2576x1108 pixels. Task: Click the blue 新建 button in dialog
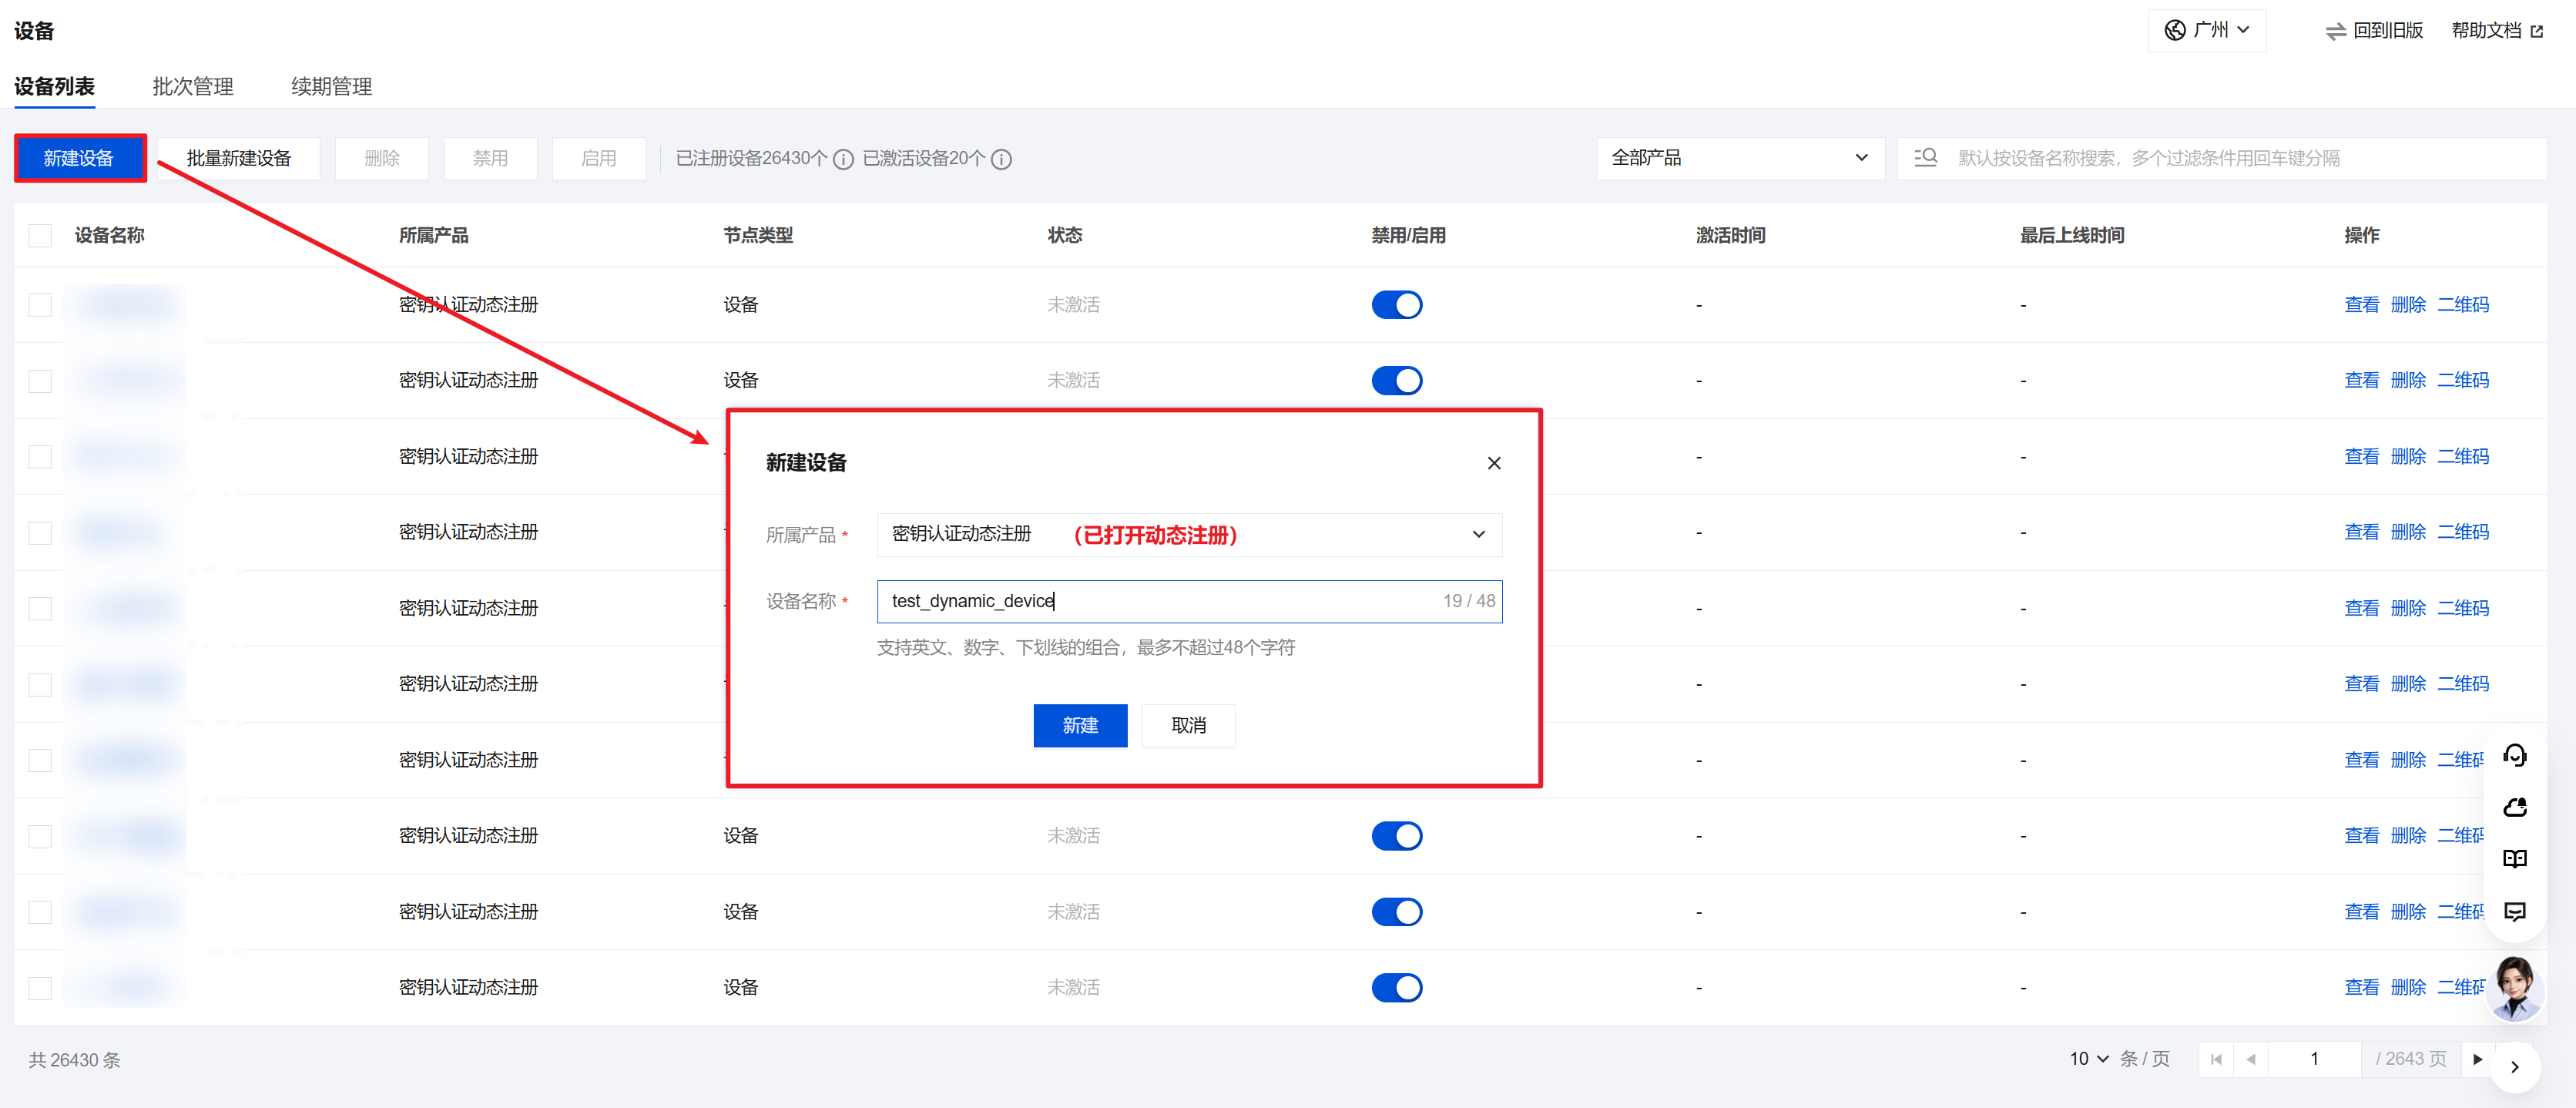coord(1080,726)
